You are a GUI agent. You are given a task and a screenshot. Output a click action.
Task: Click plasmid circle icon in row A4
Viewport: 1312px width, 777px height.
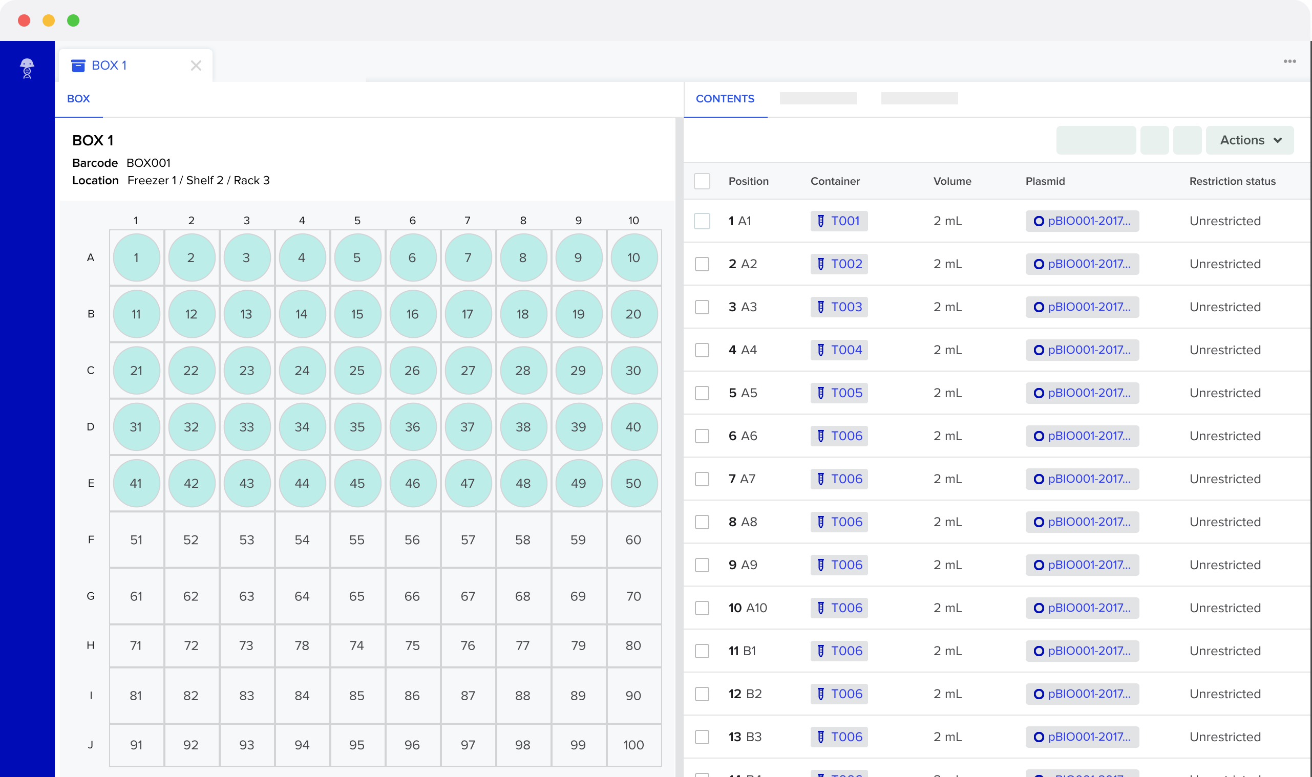click(x=1039, y=350)
